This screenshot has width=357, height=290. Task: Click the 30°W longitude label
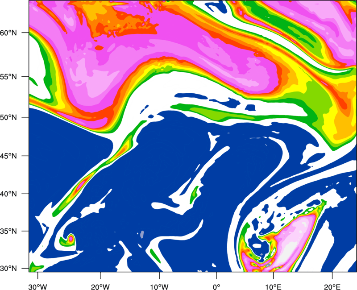(37, 286)
